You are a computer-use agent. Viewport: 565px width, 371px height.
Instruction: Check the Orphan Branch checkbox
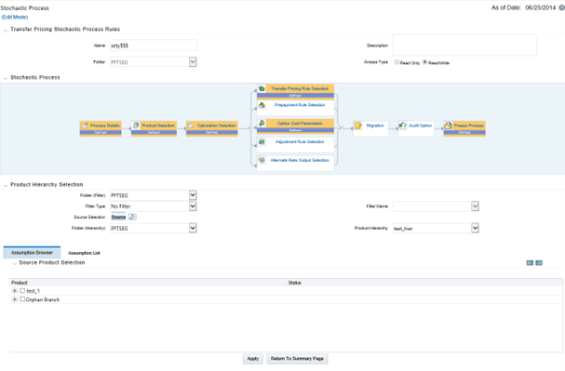[22, 299]
